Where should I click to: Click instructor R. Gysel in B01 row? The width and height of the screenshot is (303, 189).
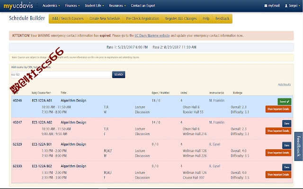click(x=214, y=144)
